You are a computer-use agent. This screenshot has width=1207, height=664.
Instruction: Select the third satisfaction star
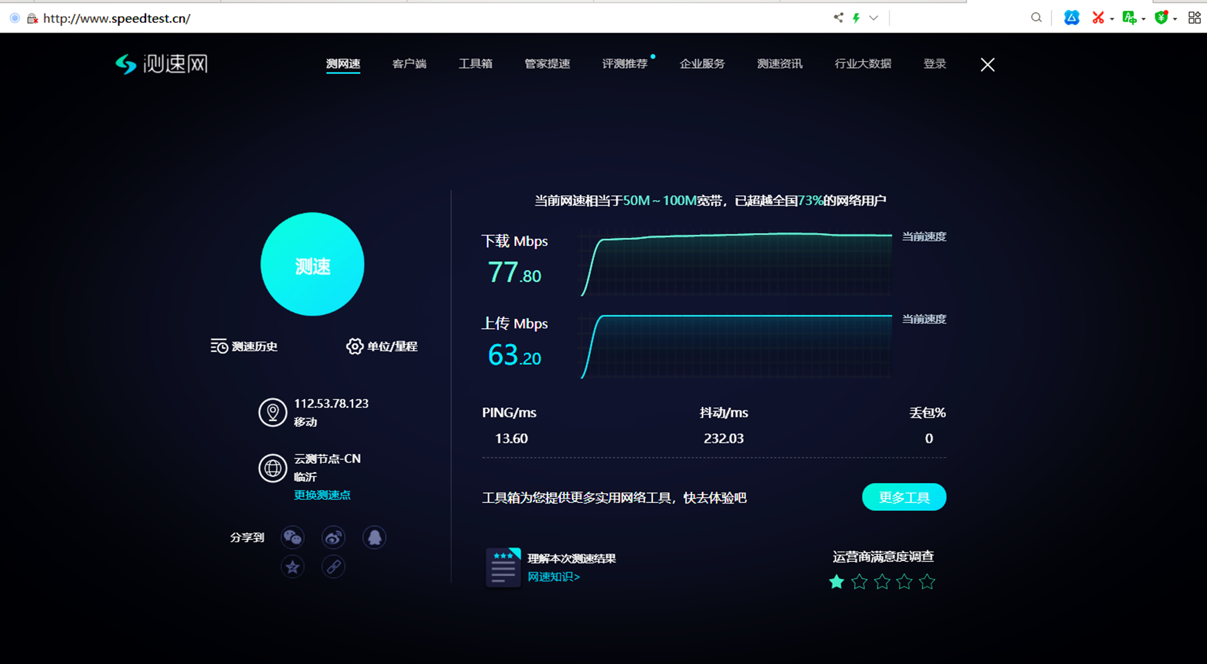tap(882, 582)
